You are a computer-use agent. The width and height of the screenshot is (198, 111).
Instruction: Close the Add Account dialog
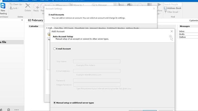(x=172, y=31)
